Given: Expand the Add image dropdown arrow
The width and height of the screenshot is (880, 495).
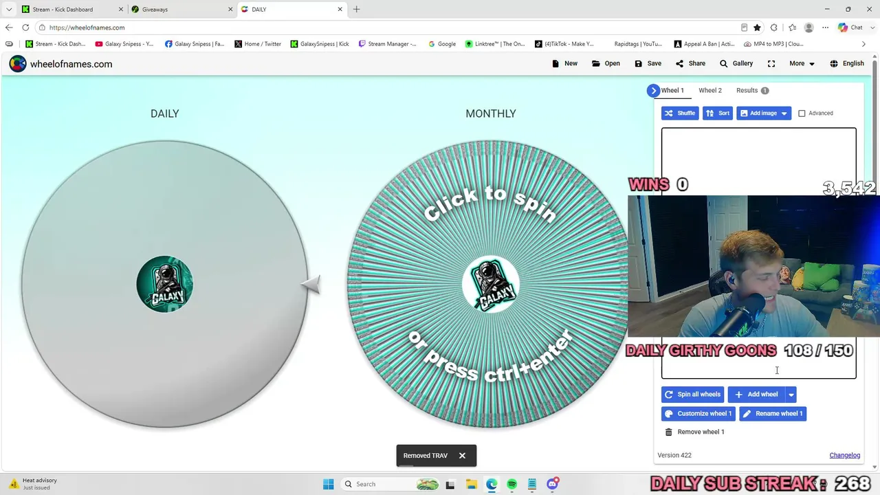Looking at the screenshot, I should point(784,113).
